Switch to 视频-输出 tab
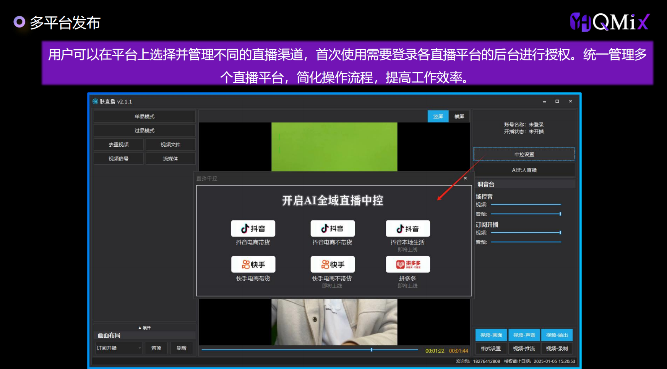667x369 pixels. 557,335
